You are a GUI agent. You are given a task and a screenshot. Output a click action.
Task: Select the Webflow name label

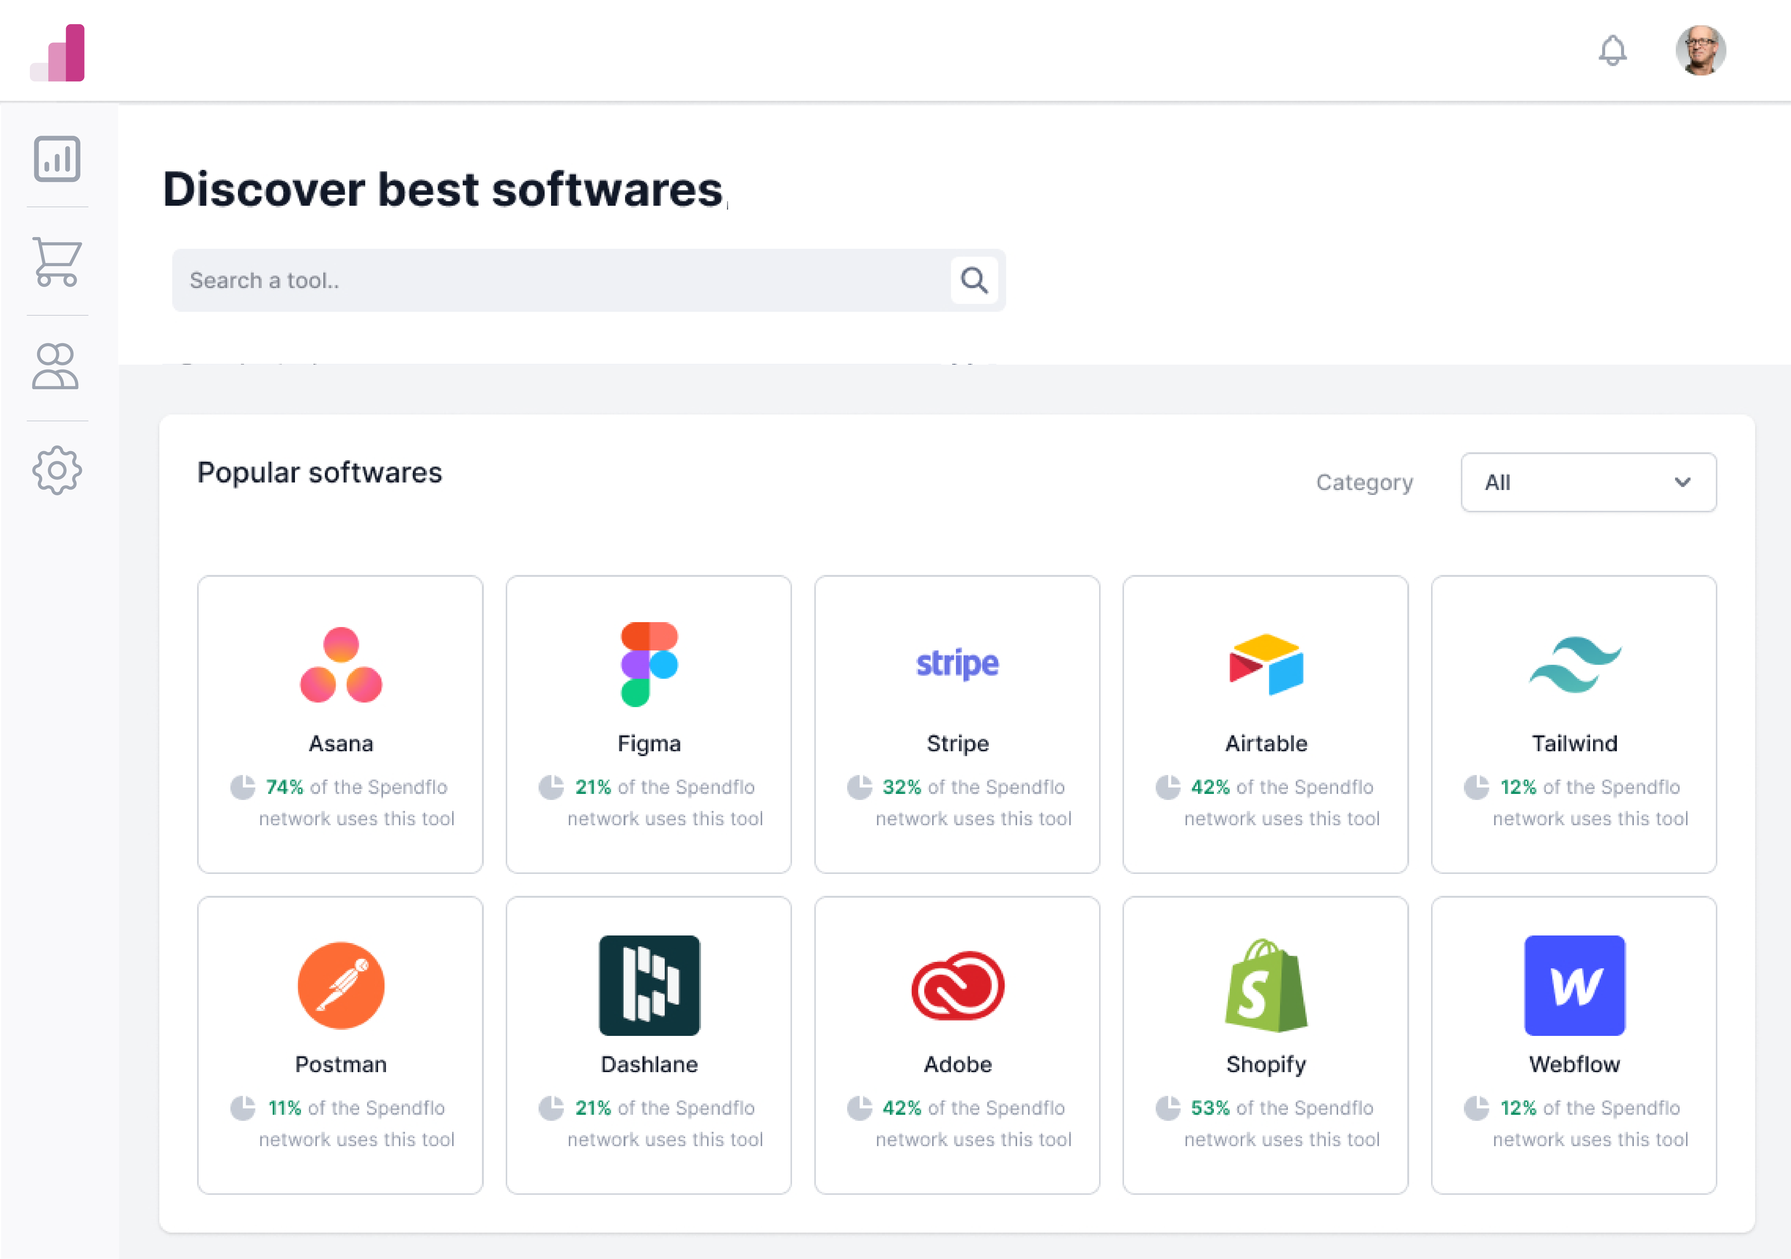tap(1574, 1065)
